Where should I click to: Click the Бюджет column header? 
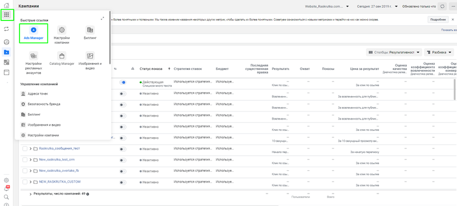(x=222, y=69)
